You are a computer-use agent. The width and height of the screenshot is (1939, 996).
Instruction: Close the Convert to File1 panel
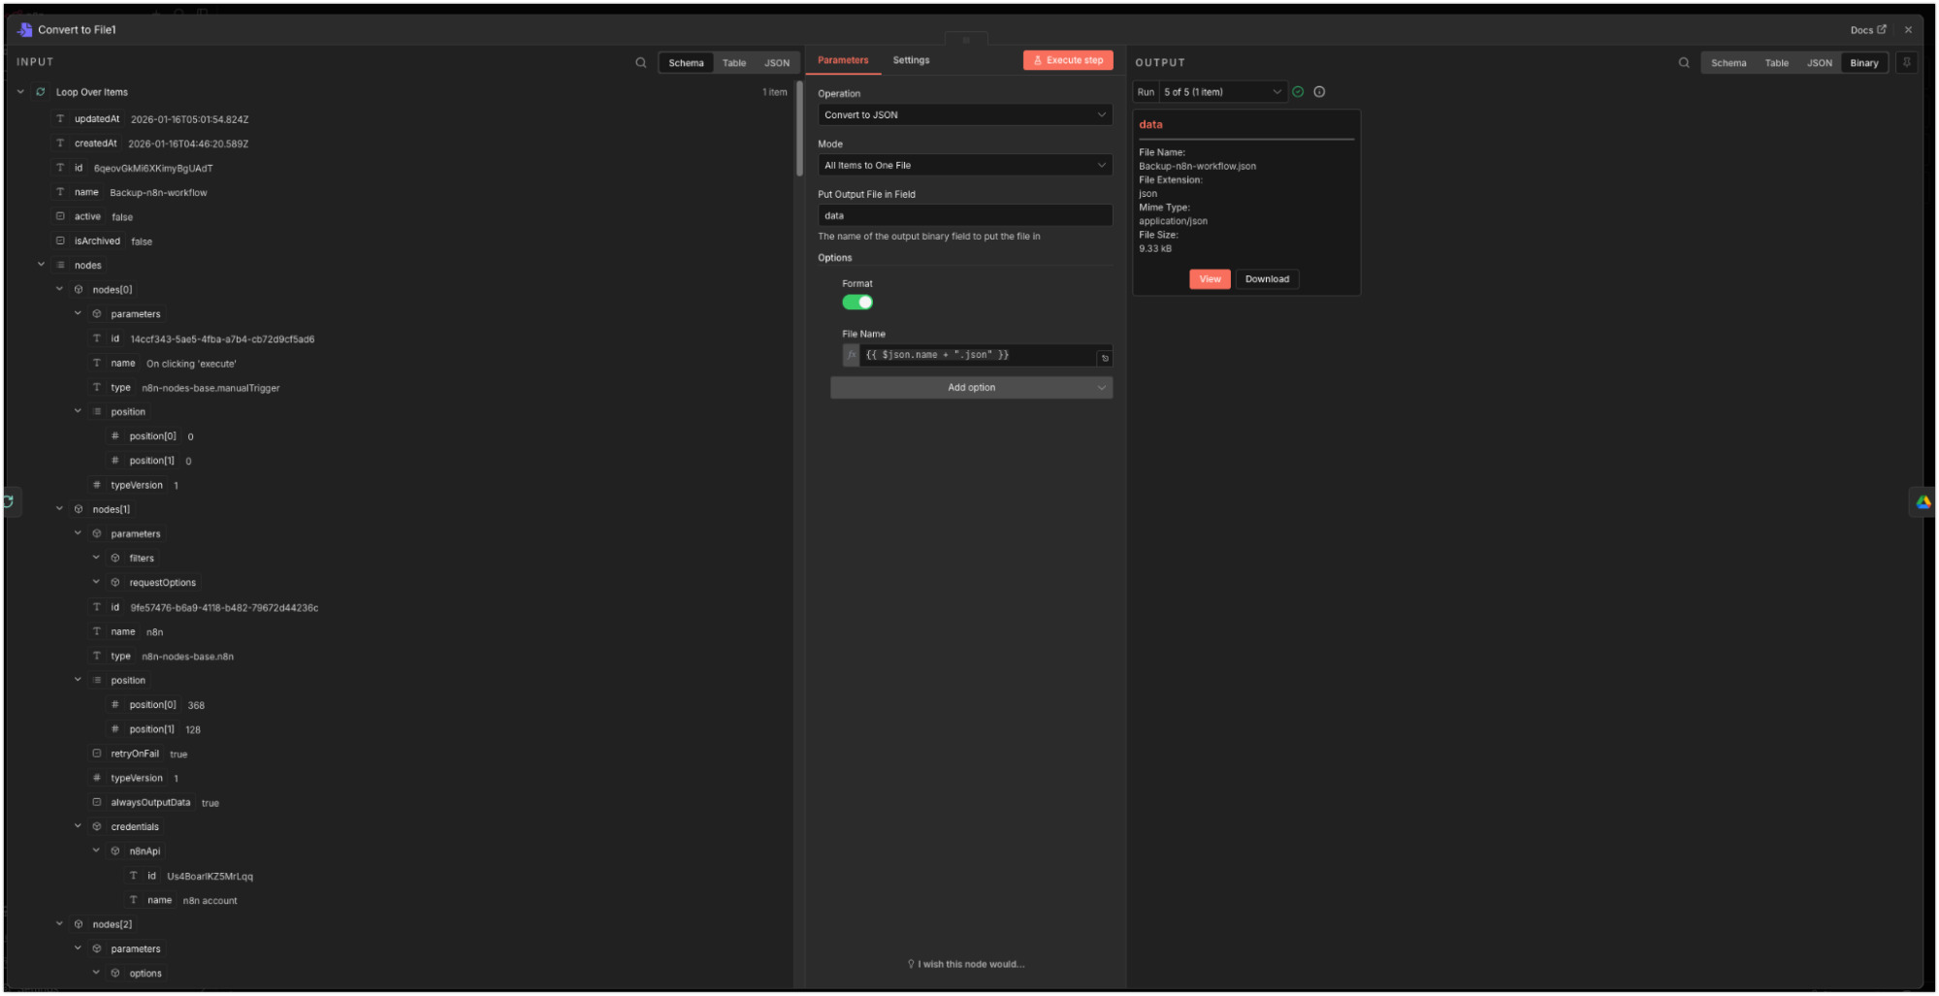click(x=1908, y=30)
